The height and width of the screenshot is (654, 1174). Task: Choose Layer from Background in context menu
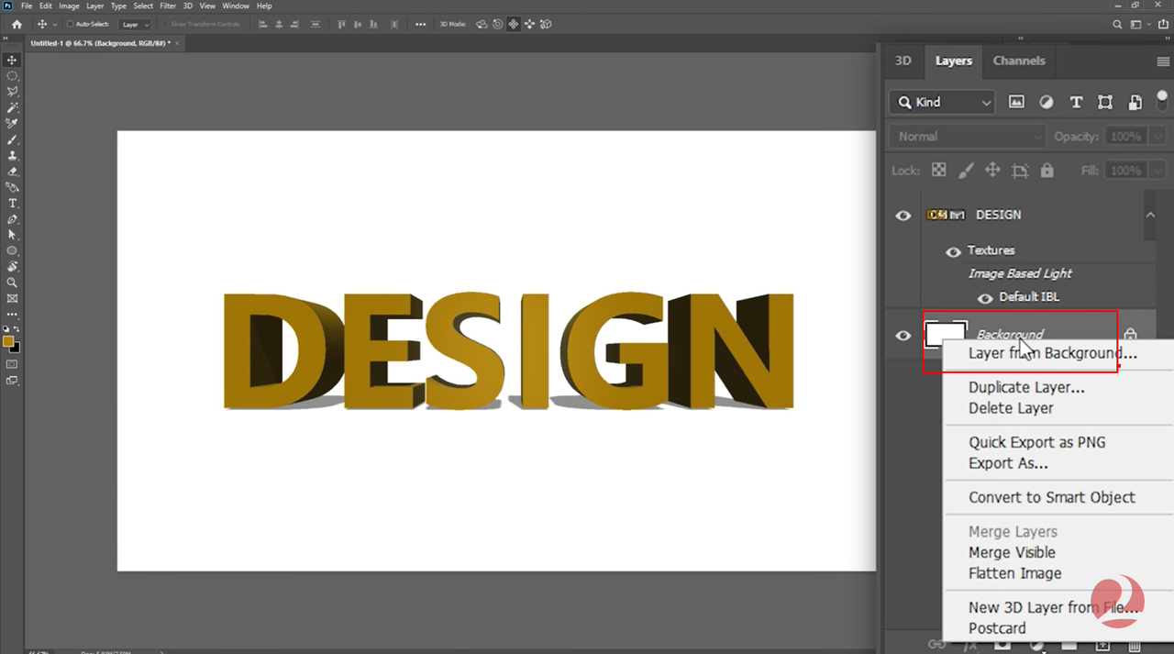[1053, 353]
